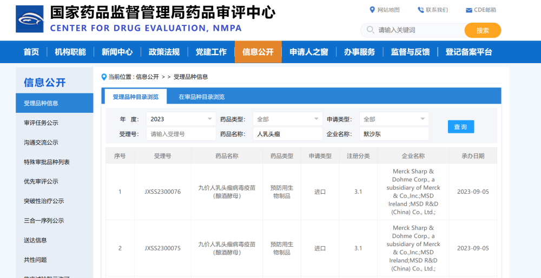Go to 首页 in navigation bar

31,52
